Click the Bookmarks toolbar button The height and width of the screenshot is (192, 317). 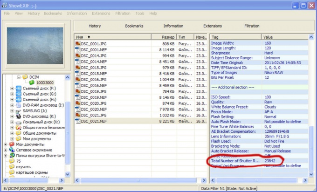tap(134, 26)
